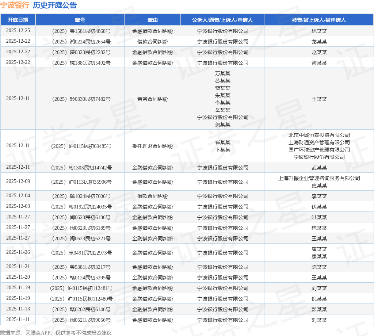The image size is (374, 336).
Task: Click case number 皖1881民初5492号
Action: pyautogui.click(x=81, y=63)
